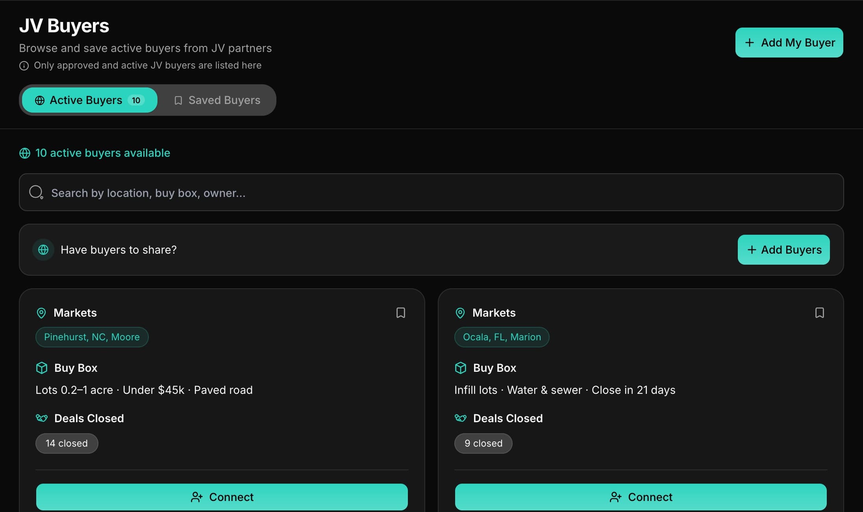
Task: Click the Add Buyers button
Action: 783,250
